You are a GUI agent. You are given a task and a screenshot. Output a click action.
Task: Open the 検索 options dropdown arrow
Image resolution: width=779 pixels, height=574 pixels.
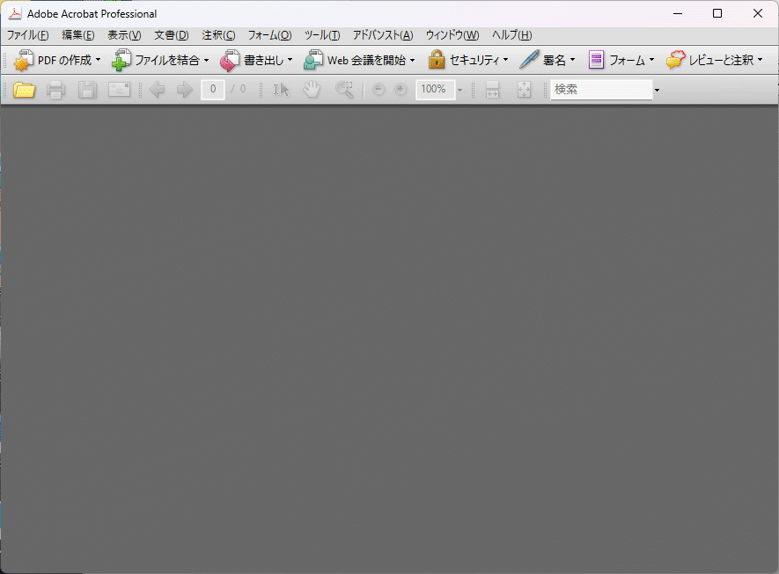point(657,90)
